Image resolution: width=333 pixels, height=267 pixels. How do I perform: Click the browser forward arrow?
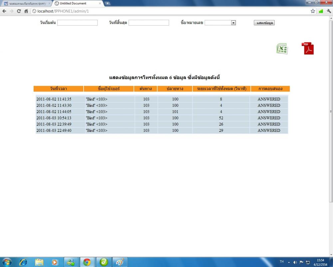pyautogui.click(x=11, y=11)
